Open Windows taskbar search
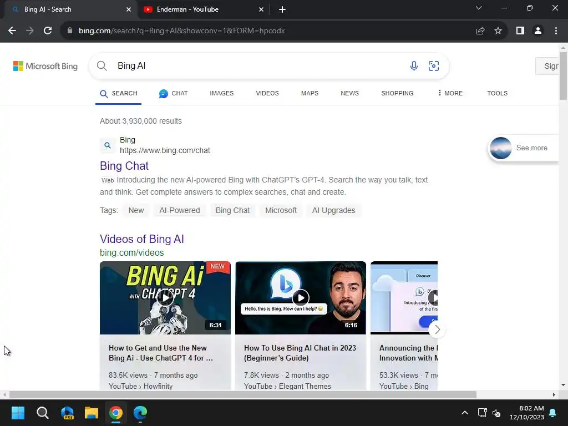568x426 pixels. click(42, 413)
